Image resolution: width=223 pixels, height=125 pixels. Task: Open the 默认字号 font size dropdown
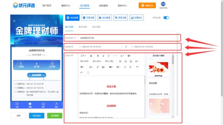pos(85,61)
